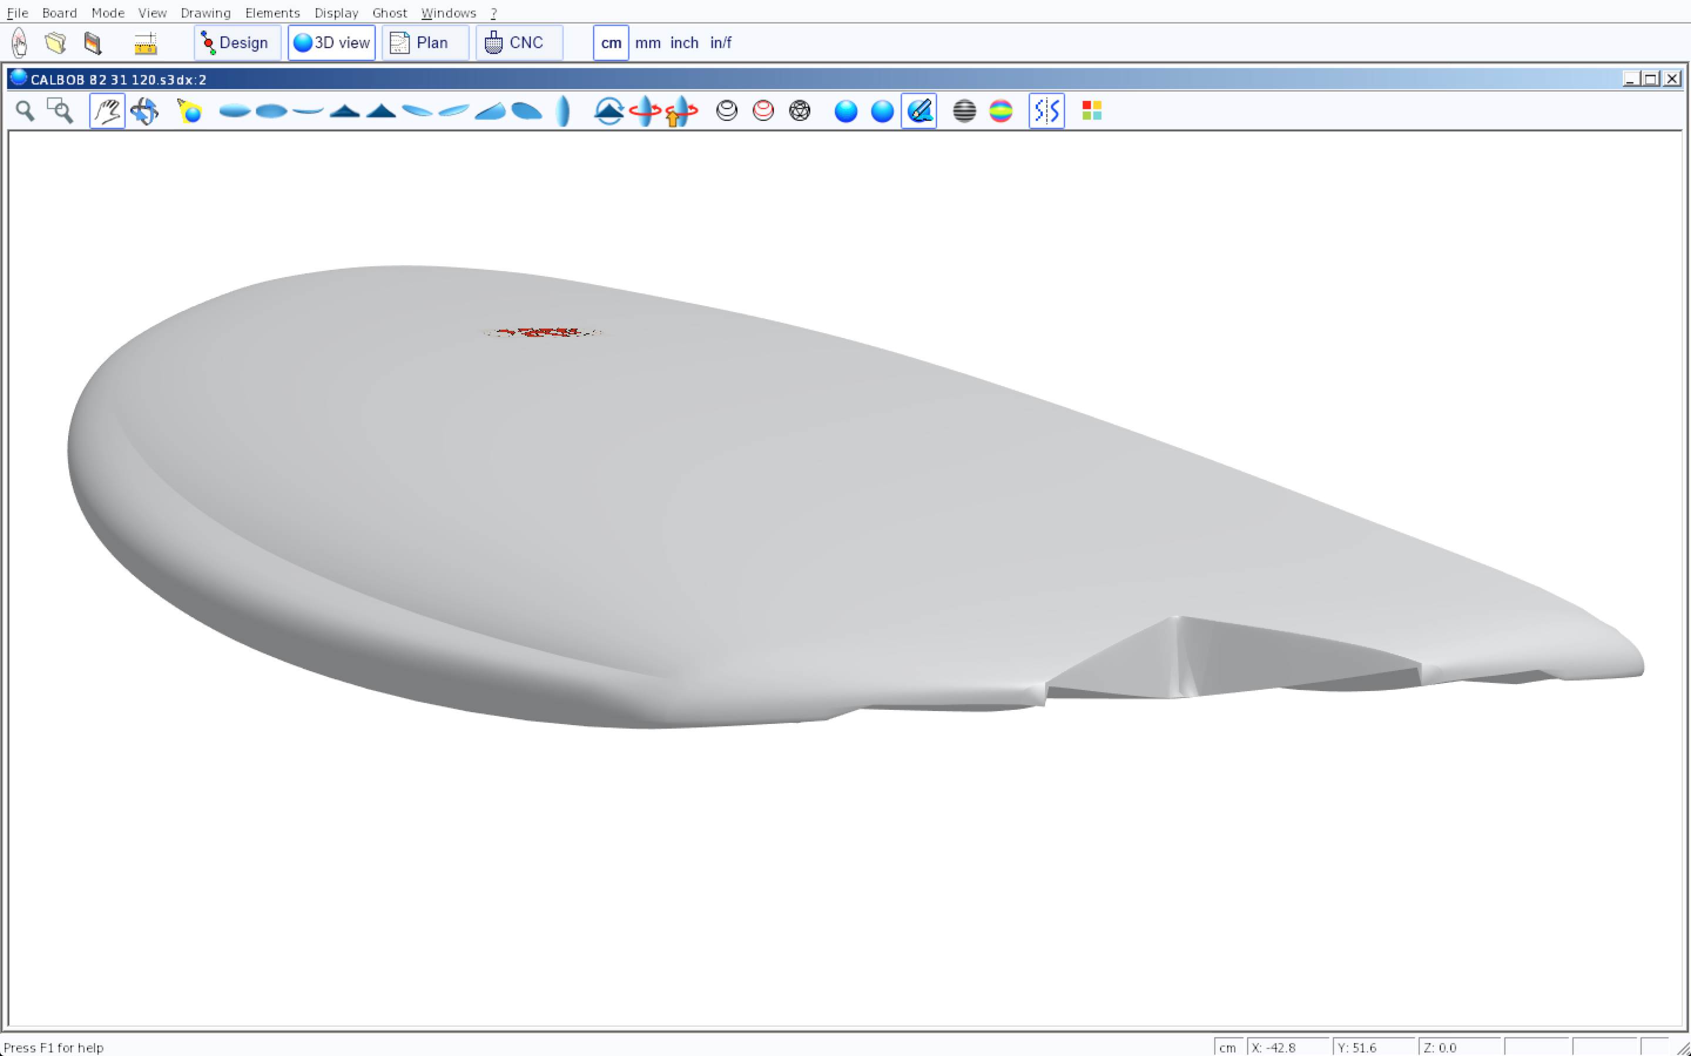The image size is (1691, 1056).
Task: Select cm as measurement unit
Action: 611,43
